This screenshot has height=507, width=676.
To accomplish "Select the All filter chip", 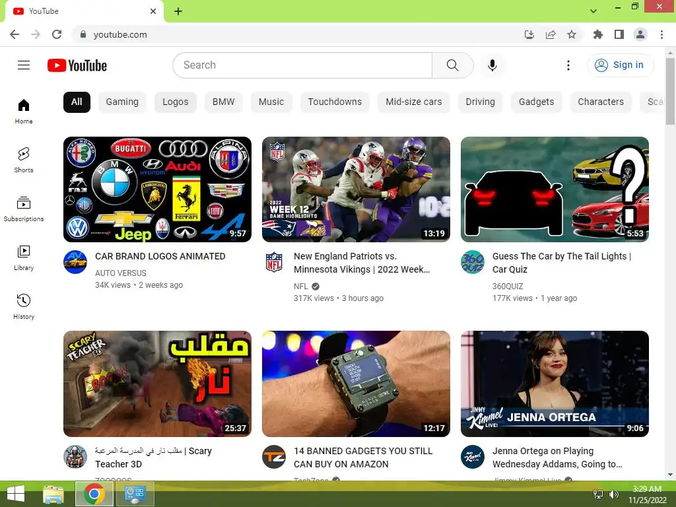I will [77, 102].
